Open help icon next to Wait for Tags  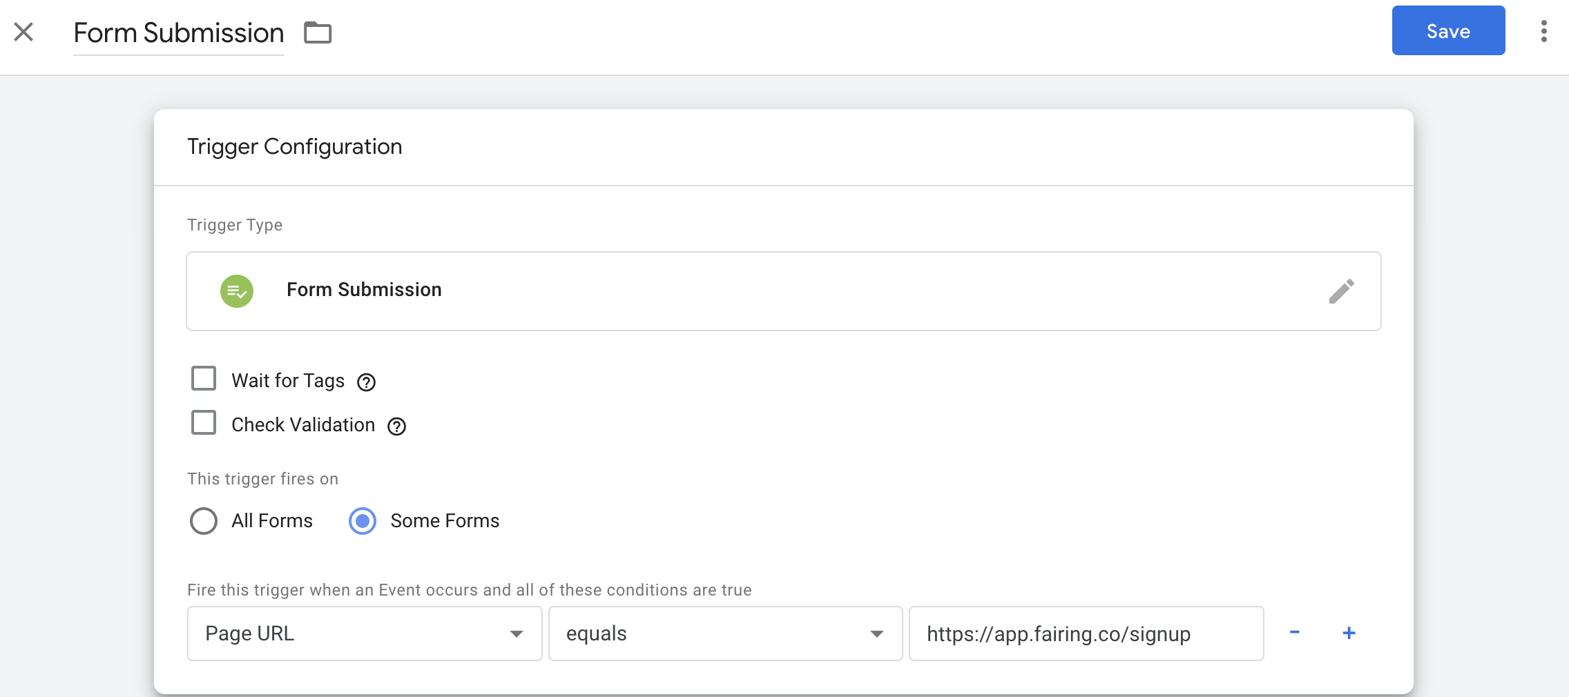[366, 382]
